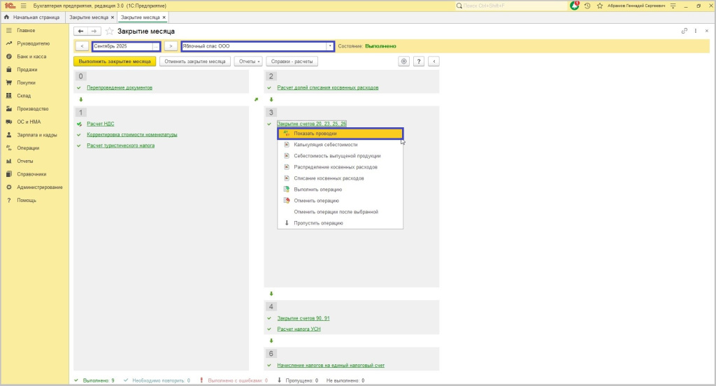Viewport: 716px width, 386px height.
Task: Switch to the Начальная страница tab
Action: (x=34, y=17)
